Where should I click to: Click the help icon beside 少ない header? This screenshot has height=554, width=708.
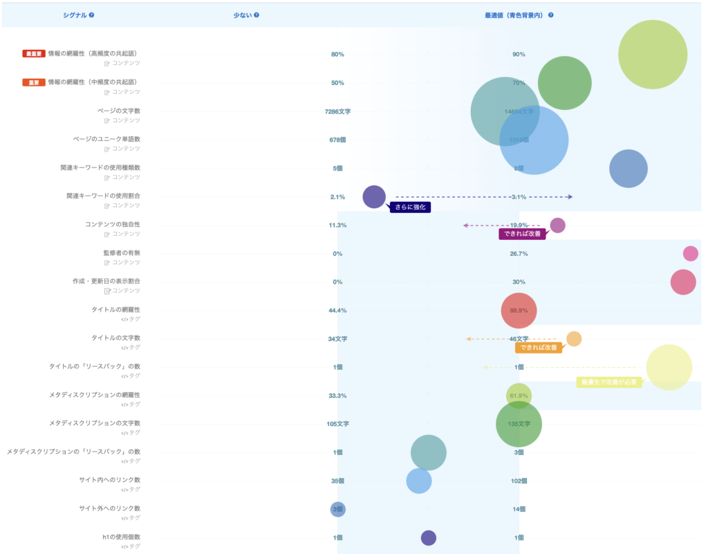[x=257, y=15]
